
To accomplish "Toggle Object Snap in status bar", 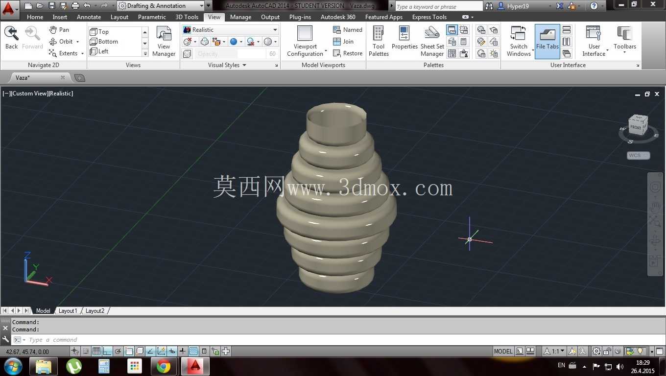I will pyautogui.click(x=129, y=351).
